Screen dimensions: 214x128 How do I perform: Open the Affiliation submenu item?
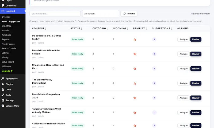click(x=6, y=66)
